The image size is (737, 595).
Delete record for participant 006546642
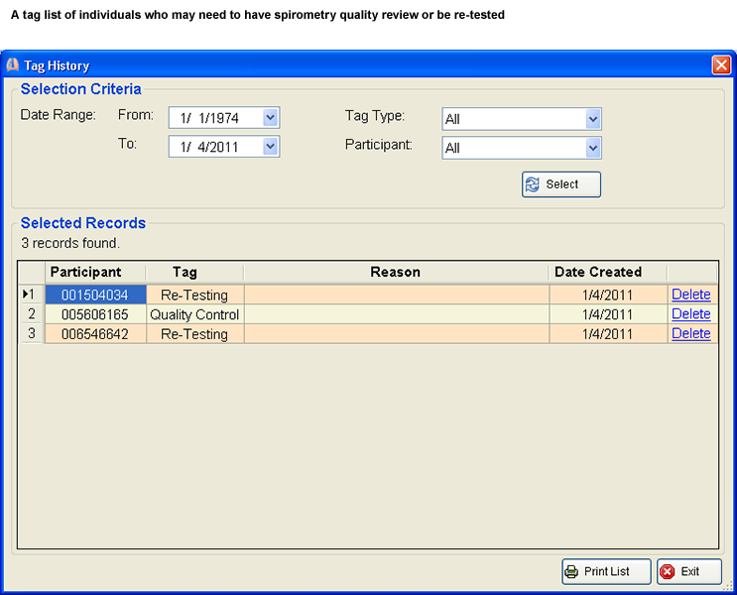[690, 334]
